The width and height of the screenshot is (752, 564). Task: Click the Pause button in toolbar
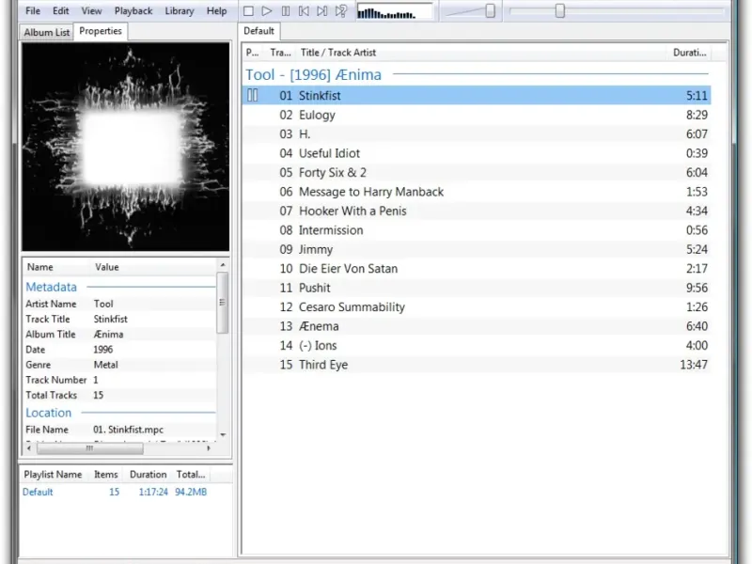point(286,11)
